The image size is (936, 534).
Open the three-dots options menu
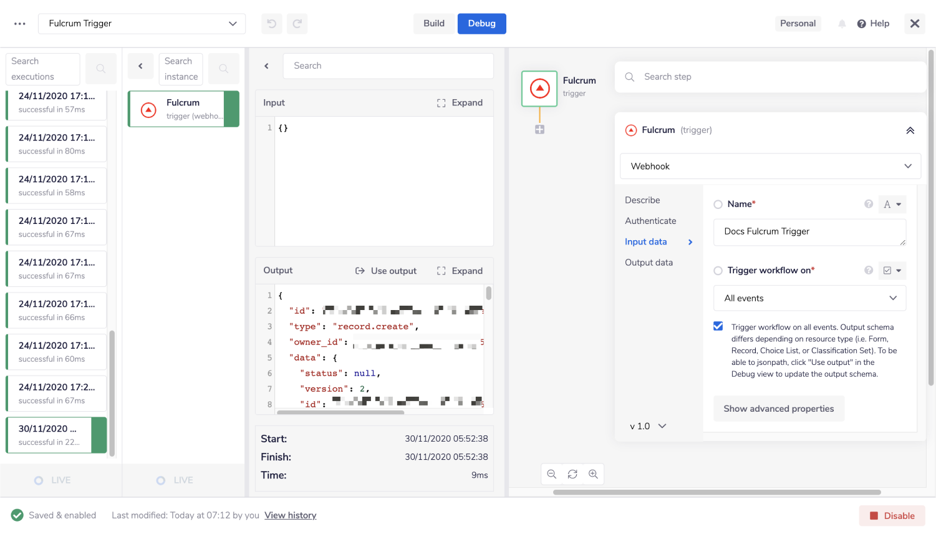pyautogui.click(x=20, y=24)
